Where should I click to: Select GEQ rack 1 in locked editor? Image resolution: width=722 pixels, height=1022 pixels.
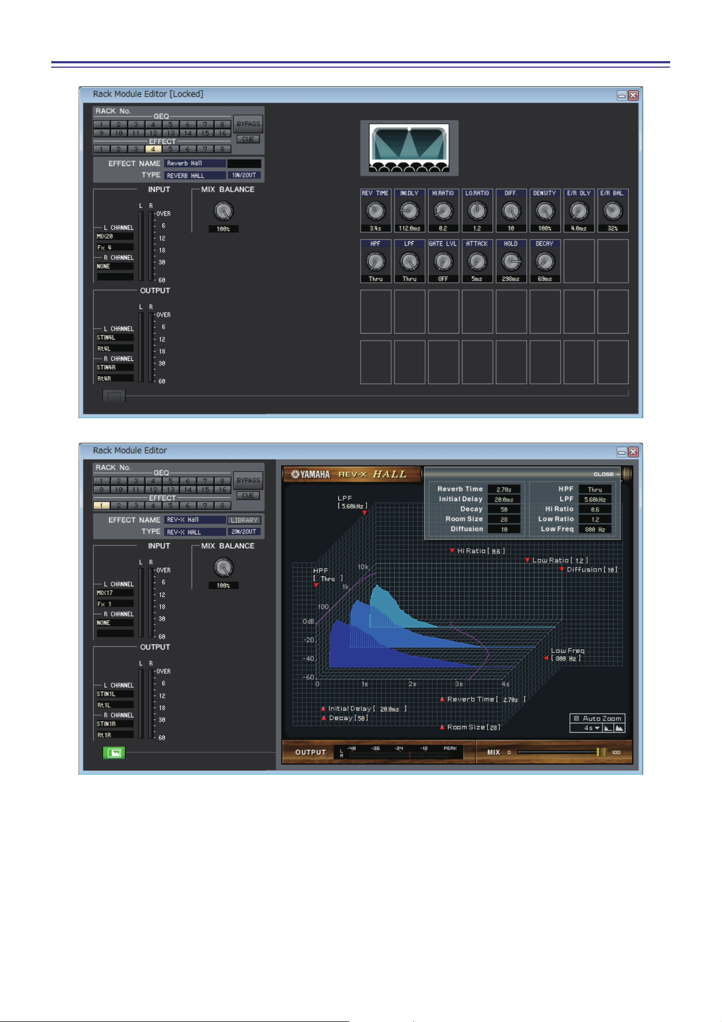102,124
